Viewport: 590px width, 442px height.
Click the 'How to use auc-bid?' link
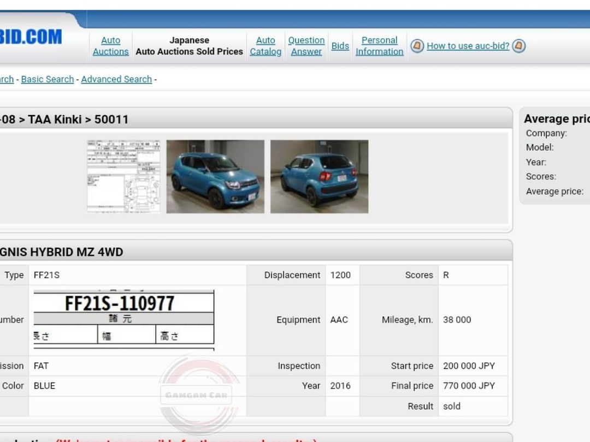(x=468, y=46)
